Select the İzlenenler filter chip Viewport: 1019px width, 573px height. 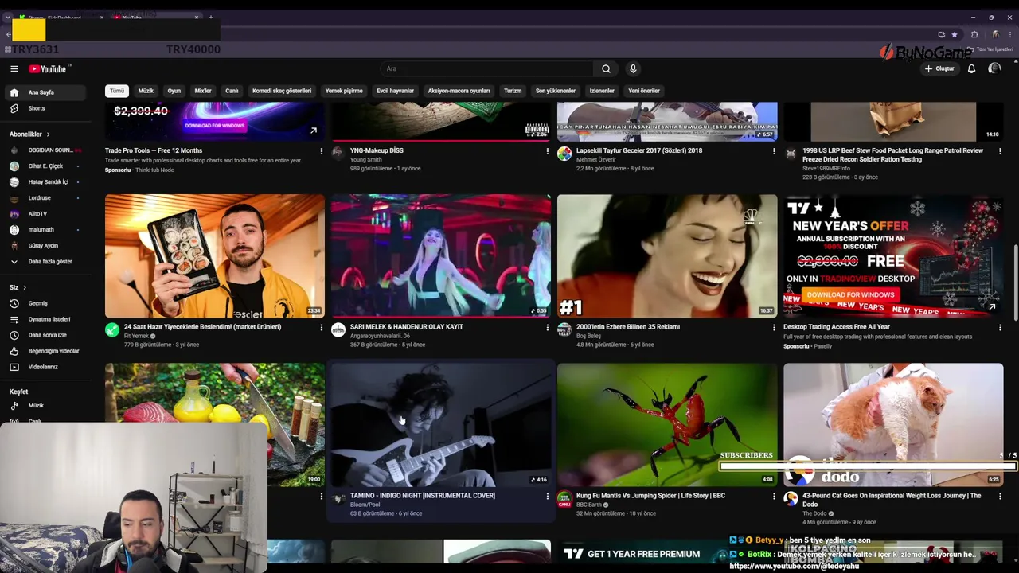pos(602,91)
